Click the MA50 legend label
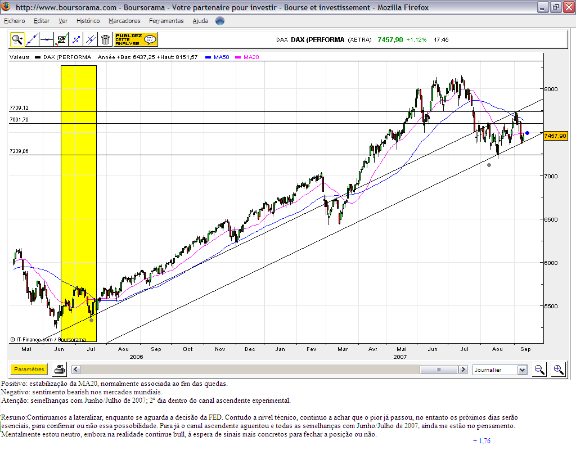This screenshot has width=576, height=450. click(x=222, y=57)
